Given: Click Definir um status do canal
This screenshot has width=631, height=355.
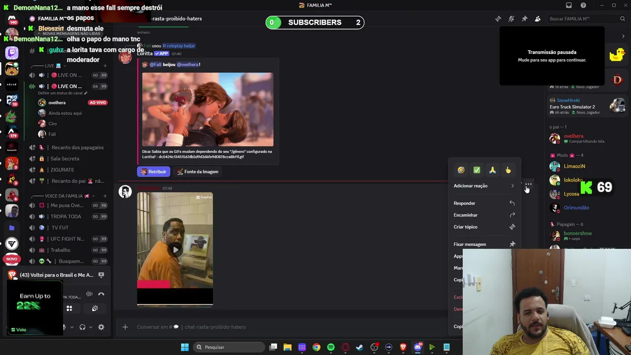Looking at the screenshot, I should 62,93.
